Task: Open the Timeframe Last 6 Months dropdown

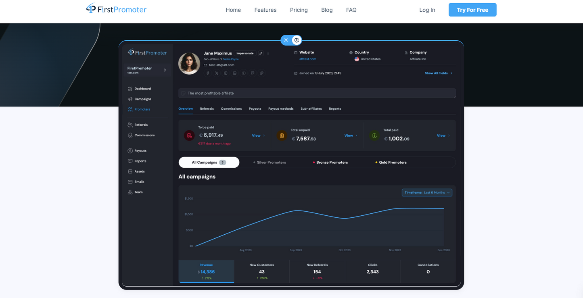Action: 427,193
